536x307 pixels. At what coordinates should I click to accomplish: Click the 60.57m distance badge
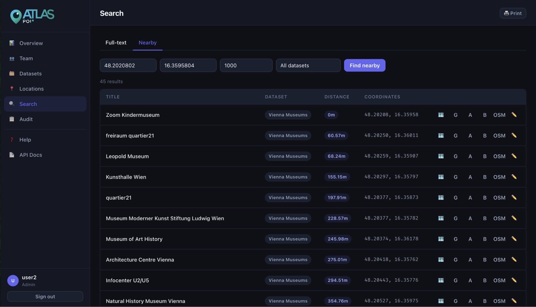(336, 136)
